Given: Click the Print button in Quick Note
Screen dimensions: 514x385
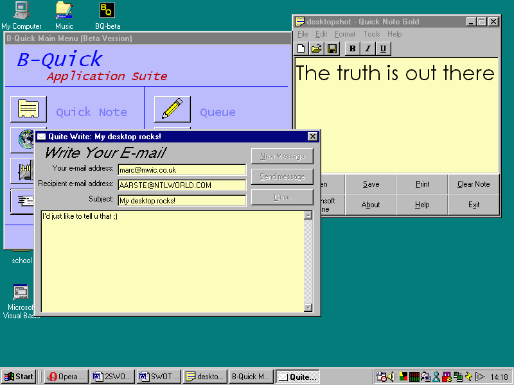Looking at the screenshot, I should pyautogui.click(x=422, y=184).
